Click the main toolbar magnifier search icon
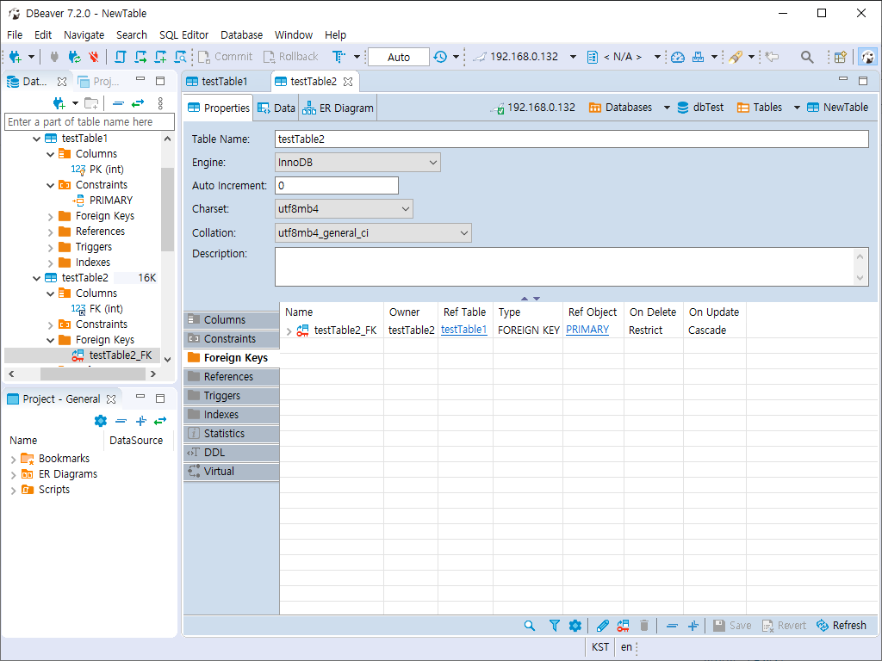This screenshot has height=661, width=882. (807, 57)
